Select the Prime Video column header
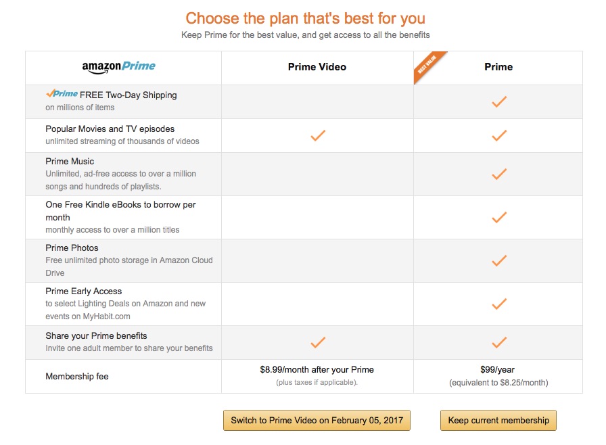The image size is (606, 445). (317, 66)
